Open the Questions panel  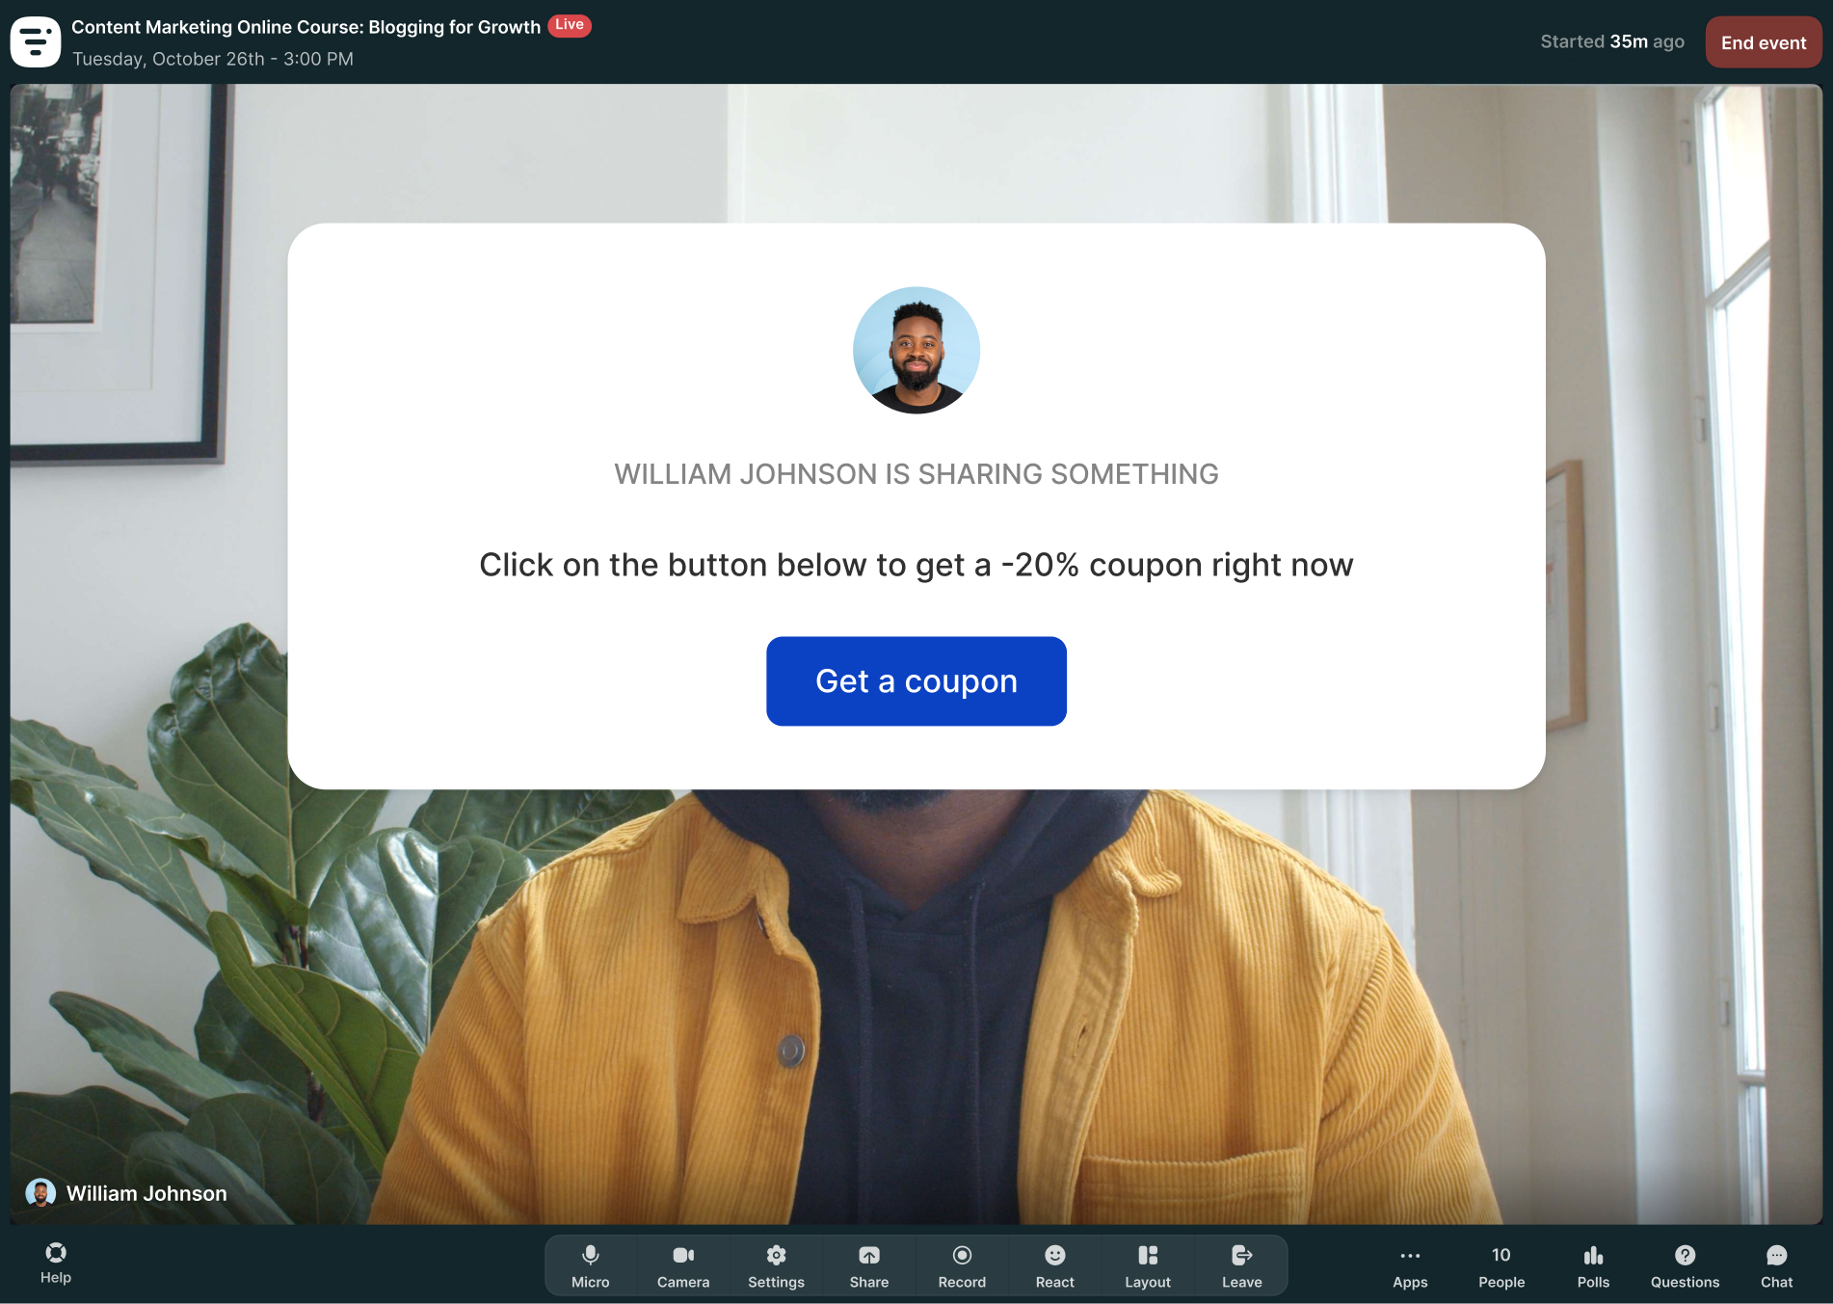[1685, 1266]
